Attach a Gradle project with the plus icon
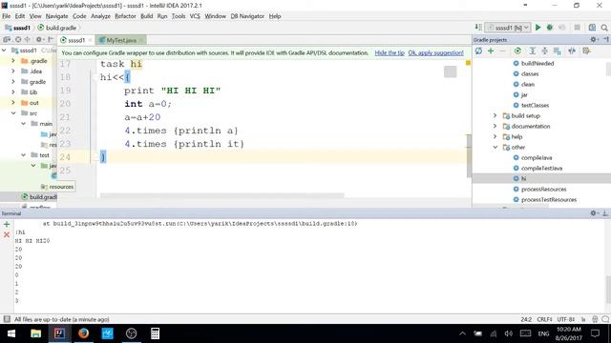 [491, 50]
